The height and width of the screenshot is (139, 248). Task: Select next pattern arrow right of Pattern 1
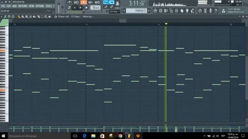[x=149, y=11]
